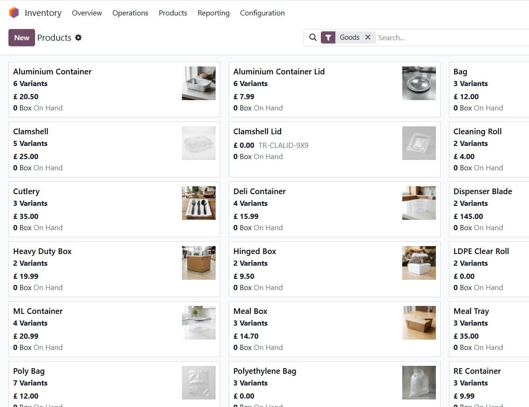529x407 pixels.
Task: Open the Aluminium Container thumbnail
Action: [x=199, y=83]
